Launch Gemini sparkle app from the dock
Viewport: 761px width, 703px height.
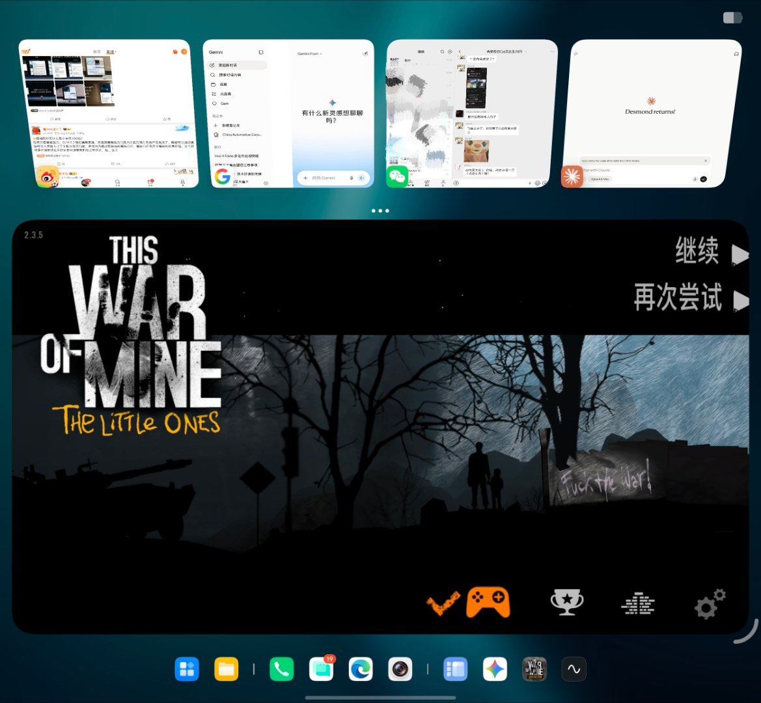[x=495, y=669]
